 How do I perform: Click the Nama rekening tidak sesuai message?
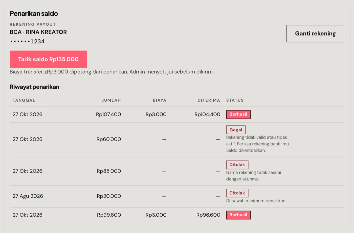254,176
